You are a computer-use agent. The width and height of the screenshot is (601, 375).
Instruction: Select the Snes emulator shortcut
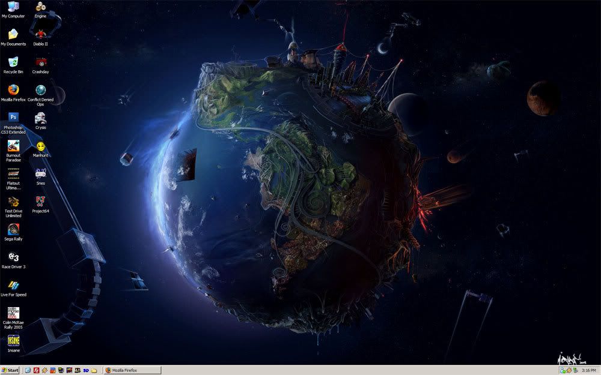point(40,173)
